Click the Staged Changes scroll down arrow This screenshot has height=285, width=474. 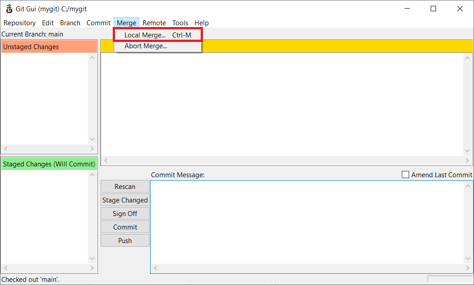point(92,259)
